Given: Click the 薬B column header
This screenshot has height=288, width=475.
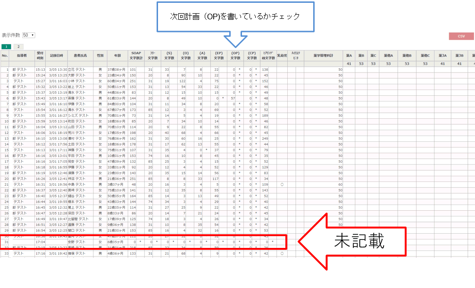Looking at the screenshot, I should (361, 56).
